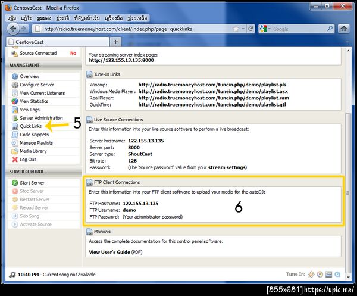Open a new tab with the plus button
This screenshot has height=296, width=357.
[115, 42]
